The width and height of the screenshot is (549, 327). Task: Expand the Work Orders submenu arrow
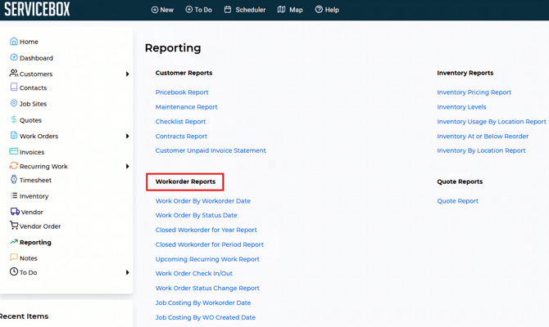tap(127, 137)
